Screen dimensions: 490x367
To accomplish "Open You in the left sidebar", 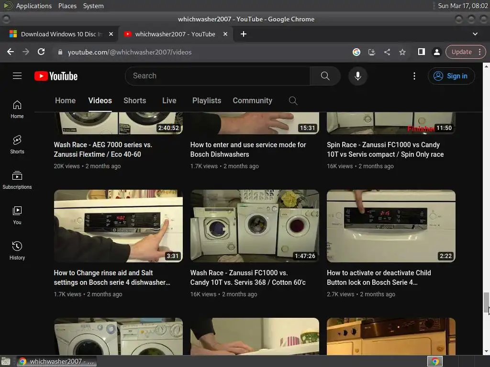I will [x=17, y=216].
